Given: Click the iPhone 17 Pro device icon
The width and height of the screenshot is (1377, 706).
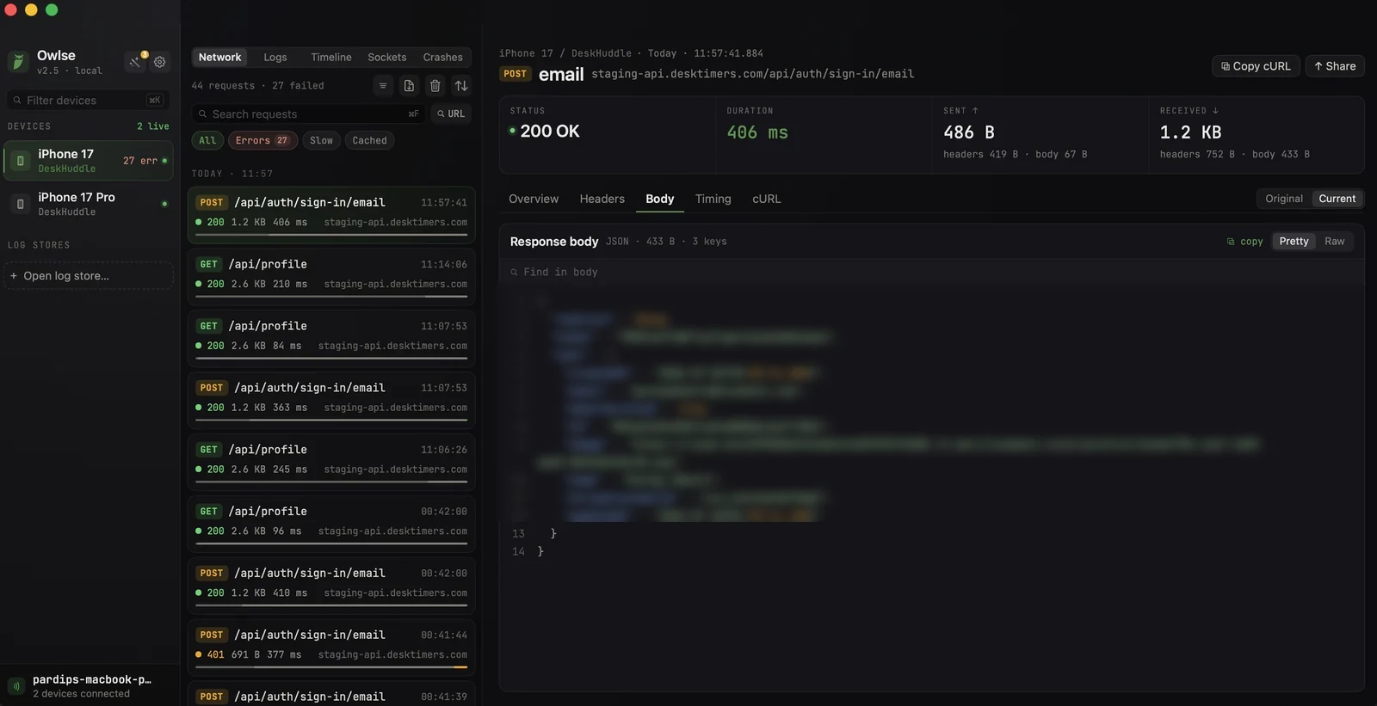Looking at the screenshot, I should pos(21,204).
